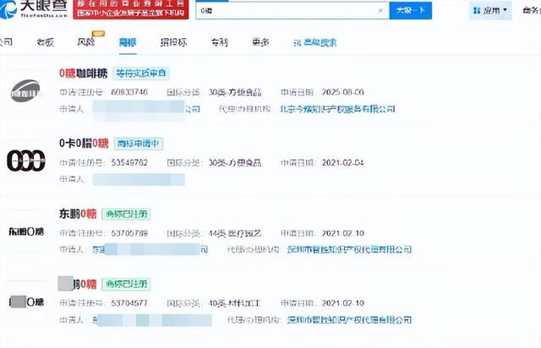Select the 商标 tab
Screen dimensions: 541x348
pyautogui.click(x=128, y=42)
